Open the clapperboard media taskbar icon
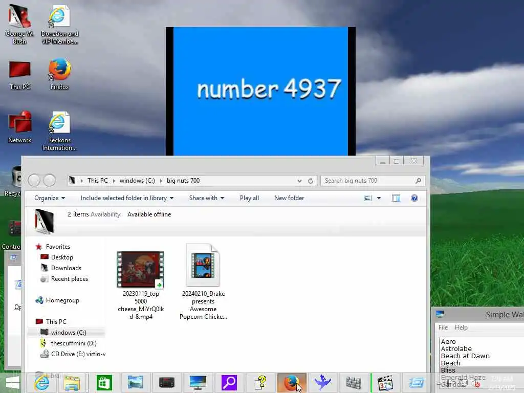This screenshot has width=524, height=393. point(385,383)
